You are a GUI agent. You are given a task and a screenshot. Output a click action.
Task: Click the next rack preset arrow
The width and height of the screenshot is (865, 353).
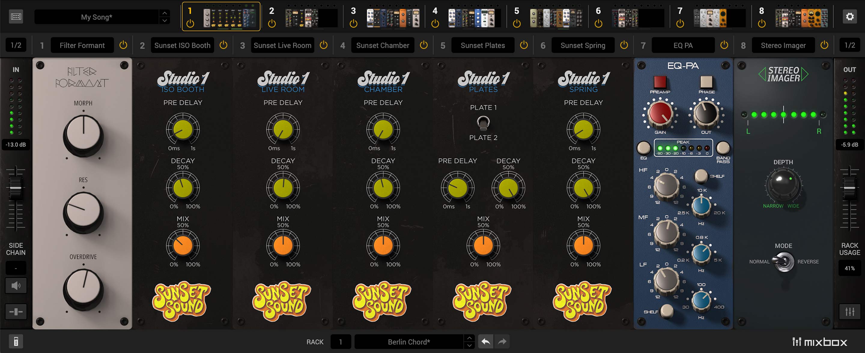click(469, 345)
